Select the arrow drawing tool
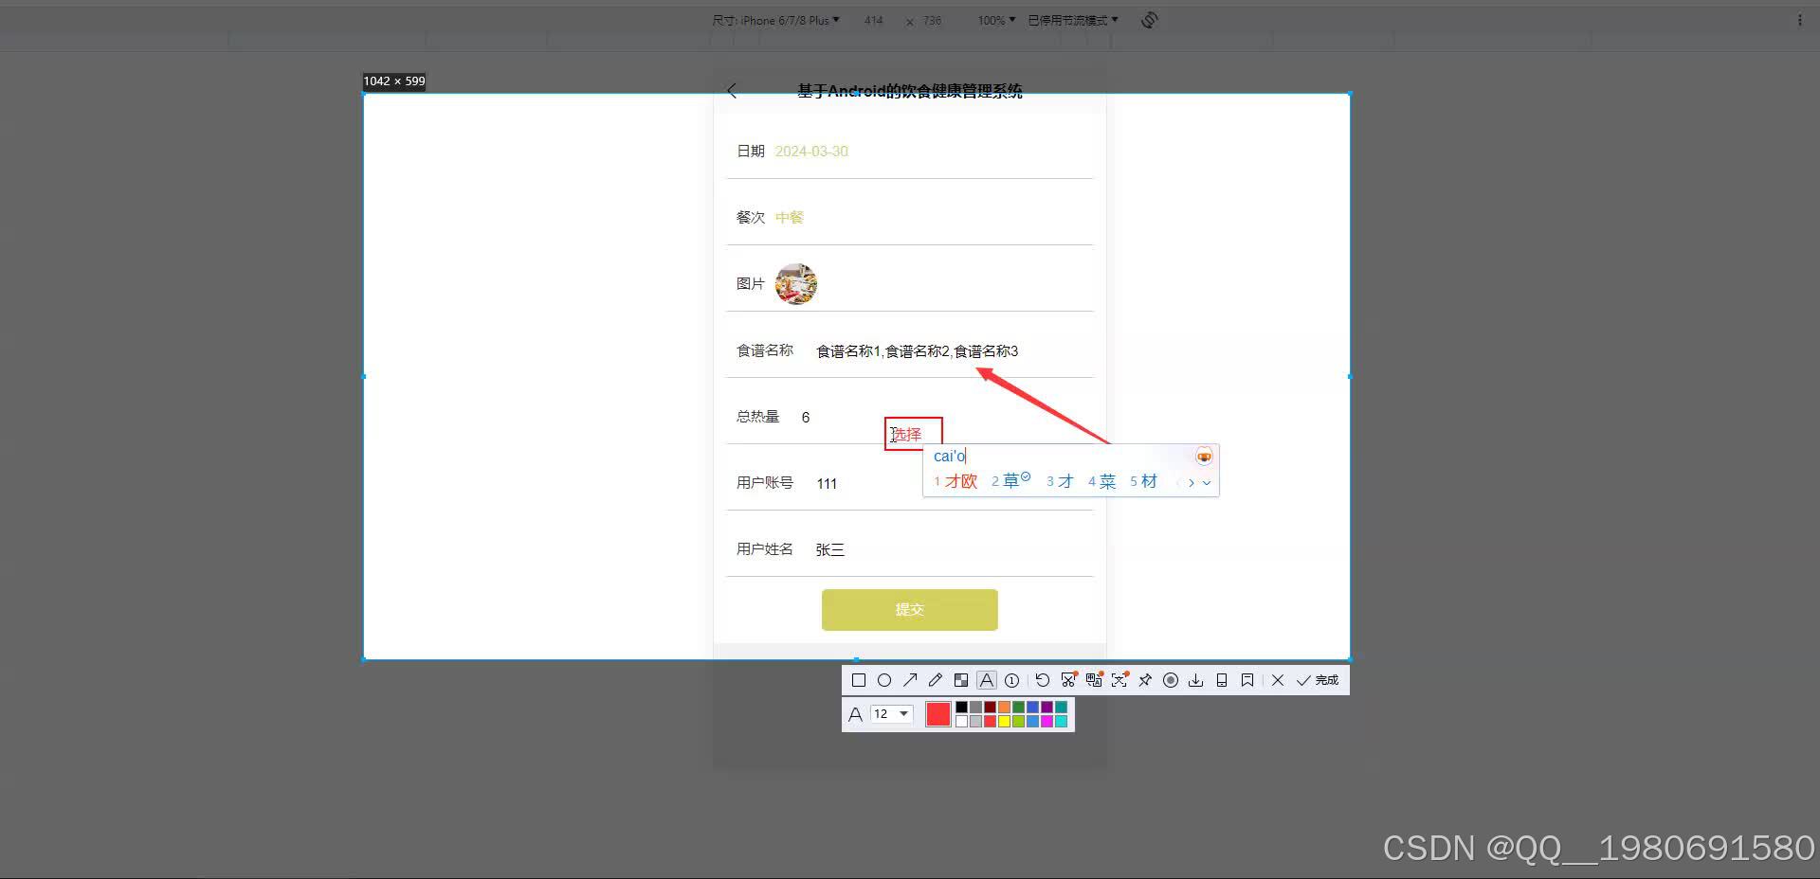Viewport: 1820px width, 879px height. coord(910,680)
